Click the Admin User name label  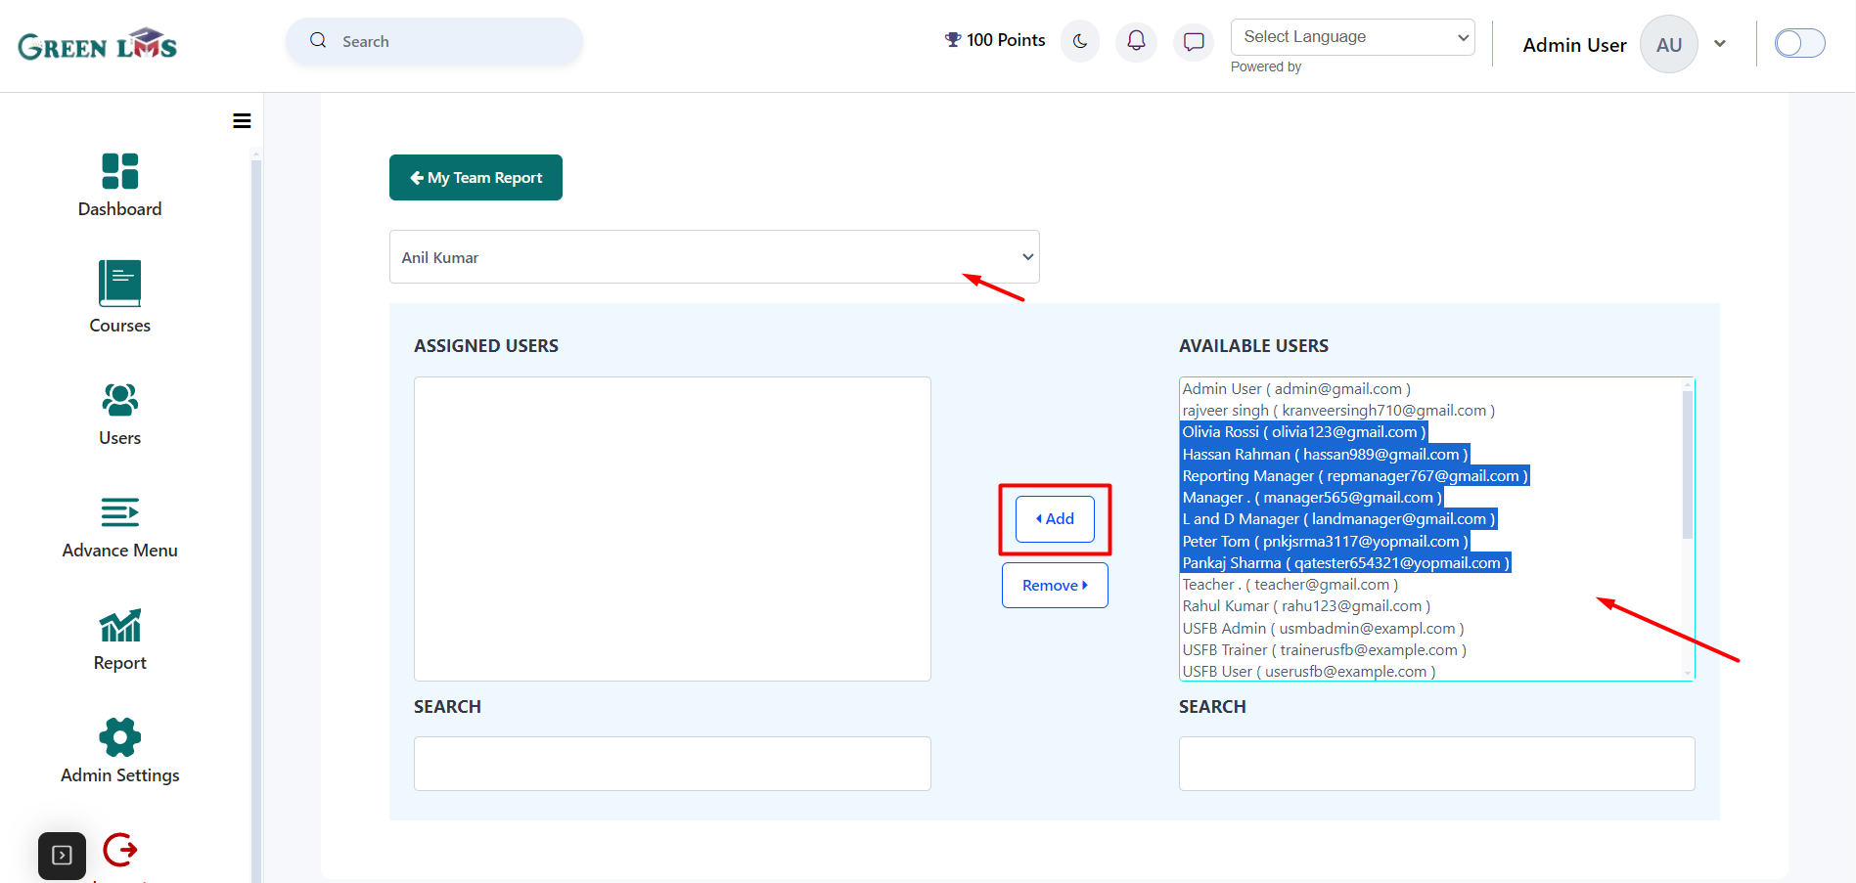tap(1574, 45)
